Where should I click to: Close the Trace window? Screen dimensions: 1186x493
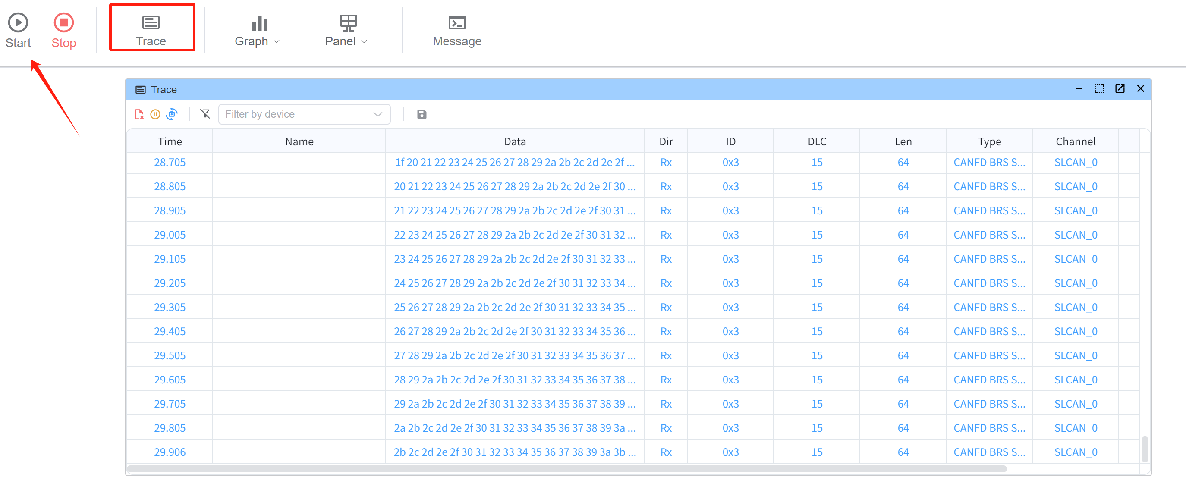point(1140,88)
